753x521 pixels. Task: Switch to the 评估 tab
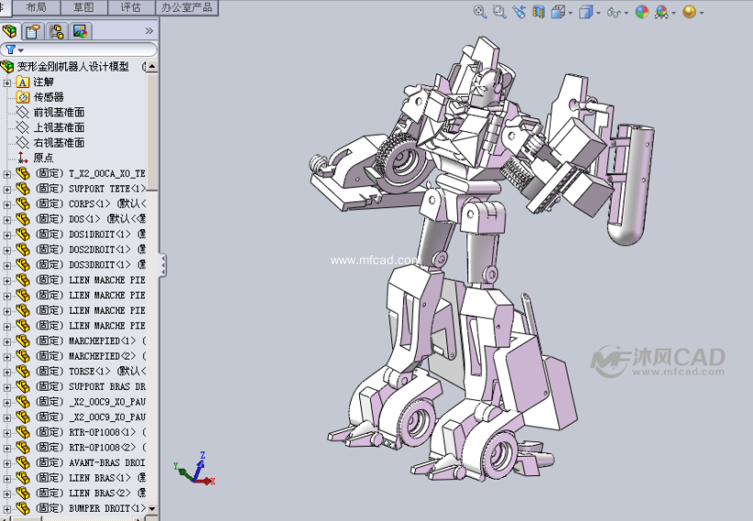coord(131,7)
